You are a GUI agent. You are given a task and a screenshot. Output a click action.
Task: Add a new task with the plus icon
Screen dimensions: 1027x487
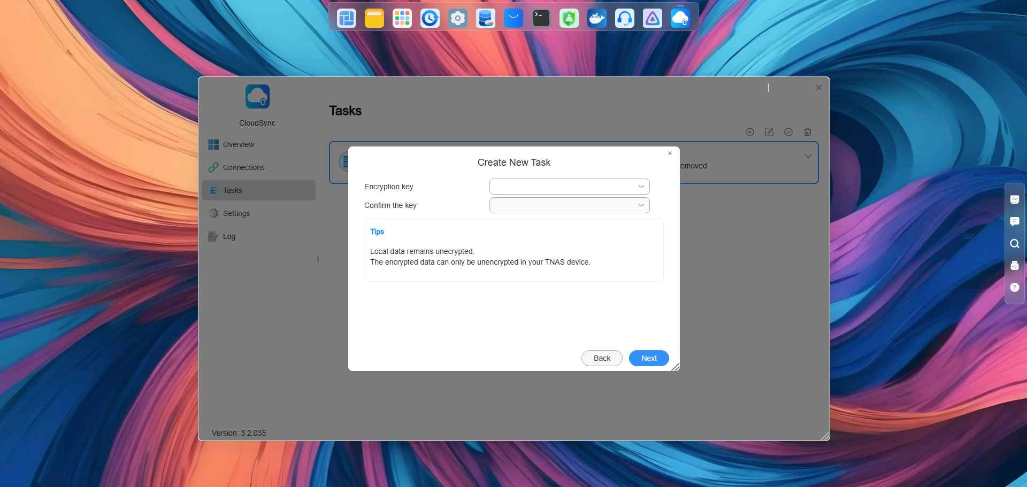pos(750,132)
